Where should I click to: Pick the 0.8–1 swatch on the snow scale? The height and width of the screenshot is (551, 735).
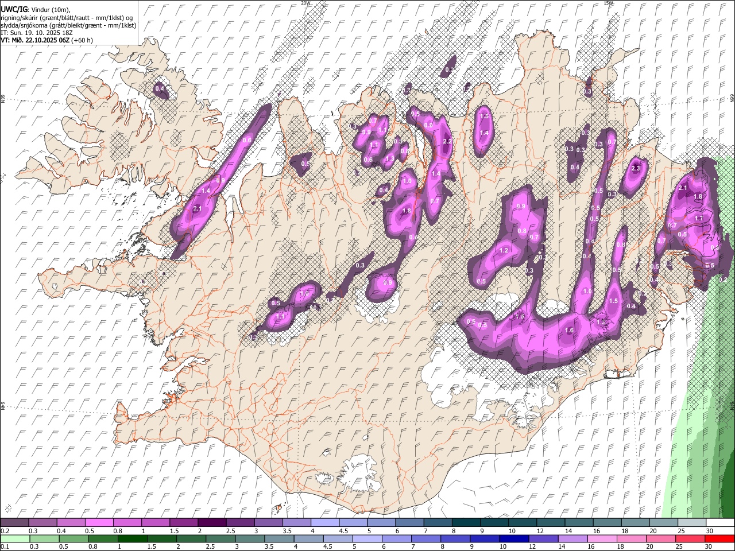click(127, 522)
